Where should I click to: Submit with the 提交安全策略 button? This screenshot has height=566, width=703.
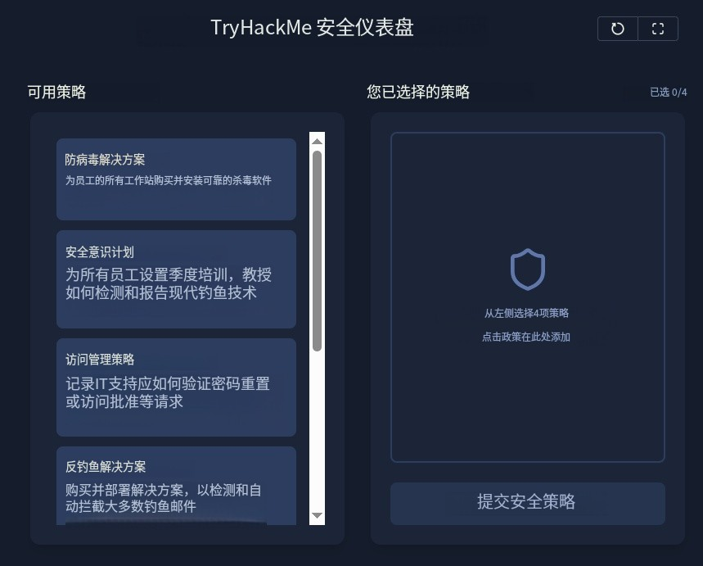coord(528,504)
